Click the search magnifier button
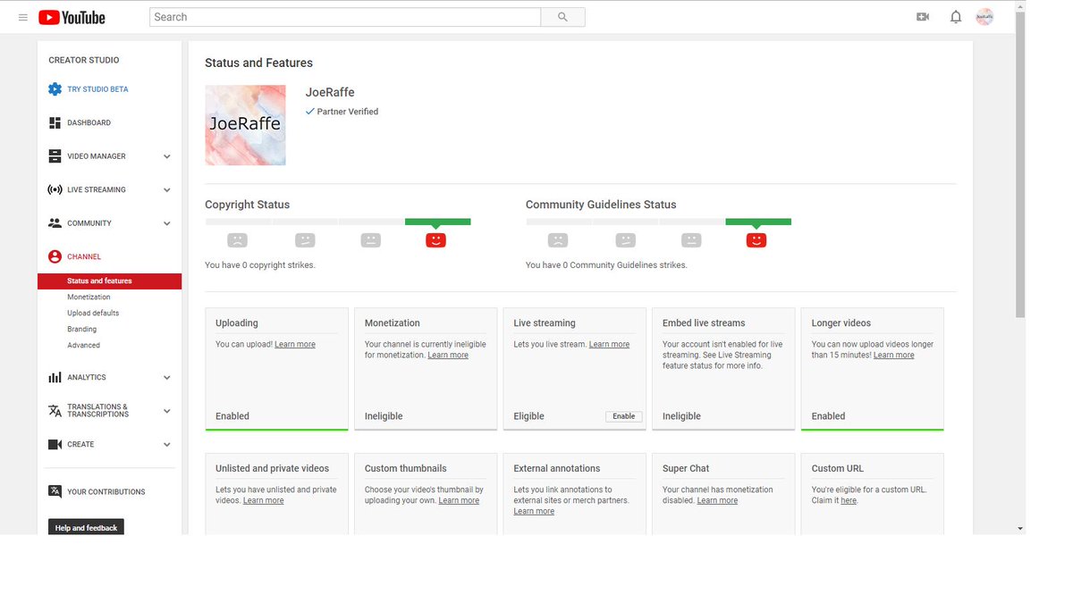Screen dimensions: 1073x603 pyautogui.click(x=562, y=17)
